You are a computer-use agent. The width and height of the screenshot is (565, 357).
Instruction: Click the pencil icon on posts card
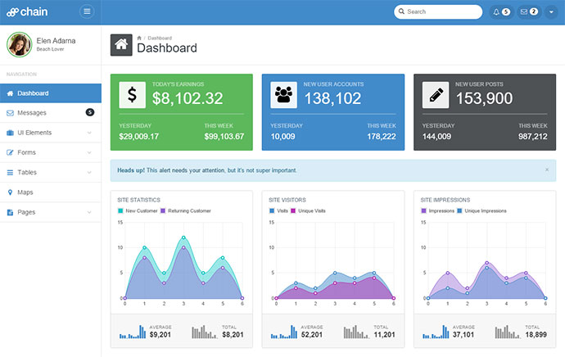[x=435, y=94]
